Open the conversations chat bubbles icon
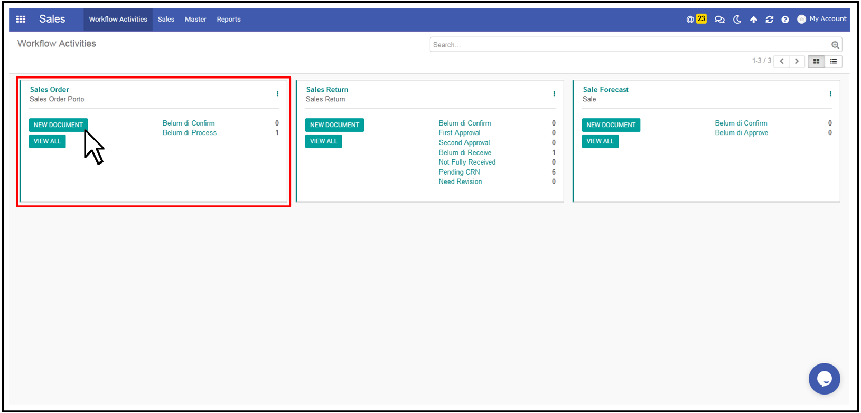 [x=719, y=20]
